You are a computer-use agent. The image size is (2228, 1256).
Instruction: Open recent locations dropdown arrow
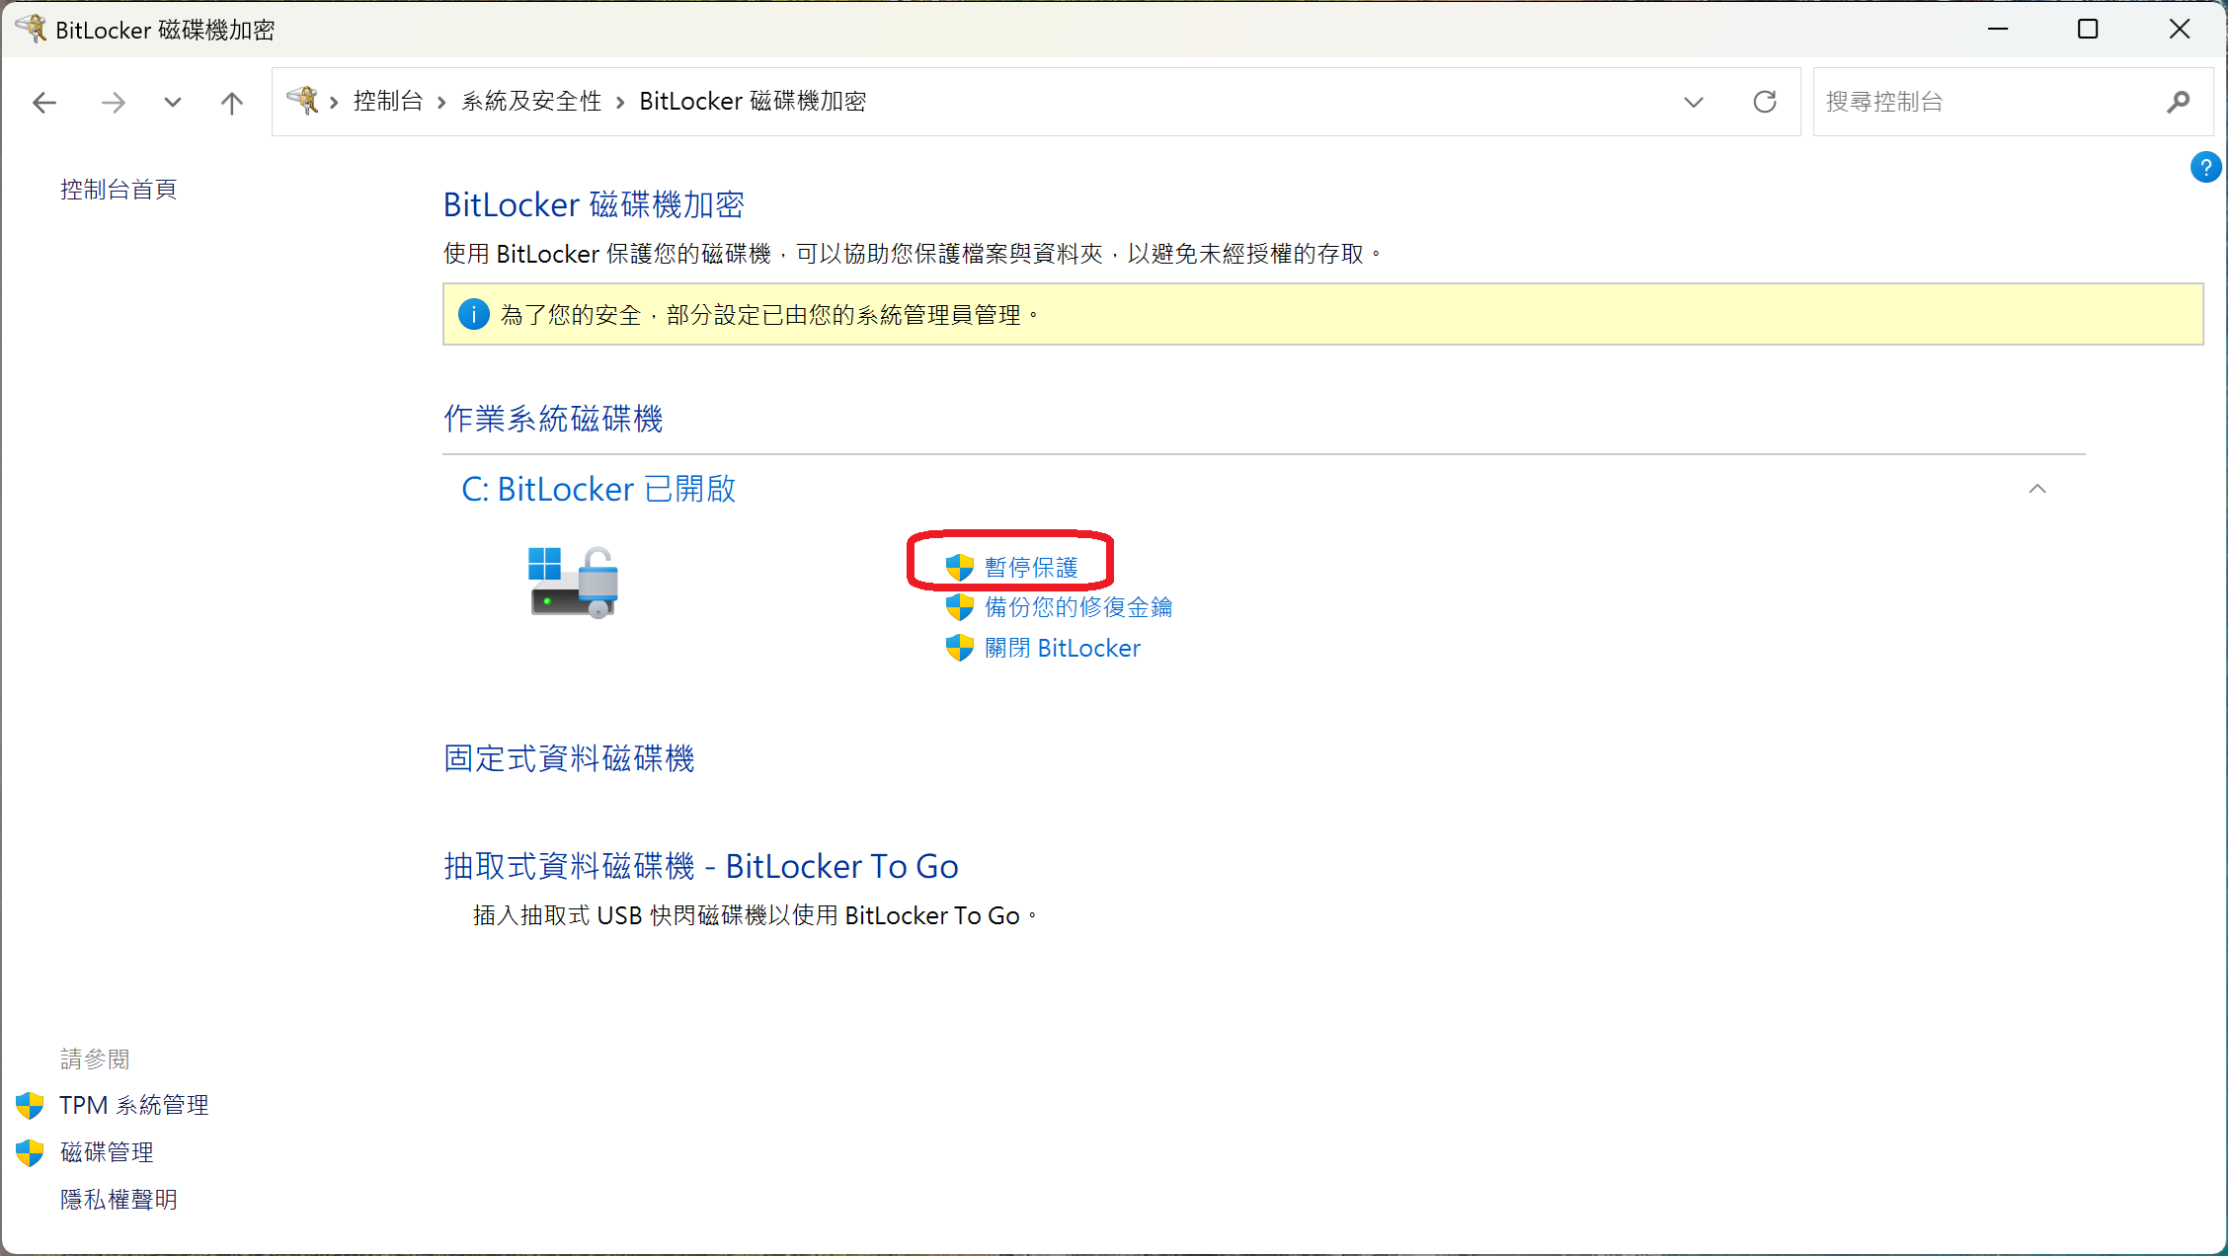[173, 102]
